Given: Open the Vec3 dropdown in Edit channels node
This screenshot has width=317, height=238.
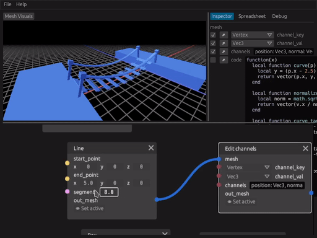Looking at the screenshot, I should point(248,177).
